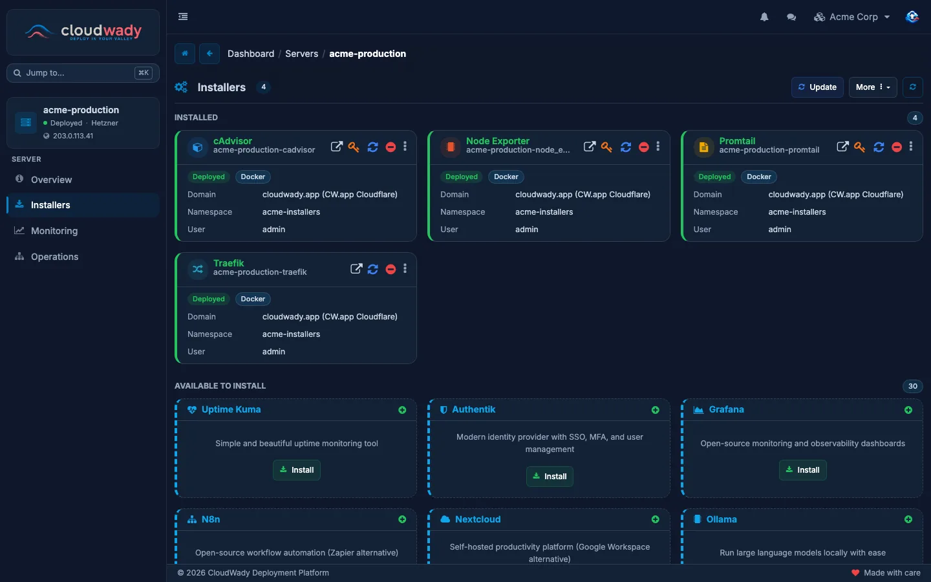
Task: Add Ollama via plus icon
Action: [908, 520]
